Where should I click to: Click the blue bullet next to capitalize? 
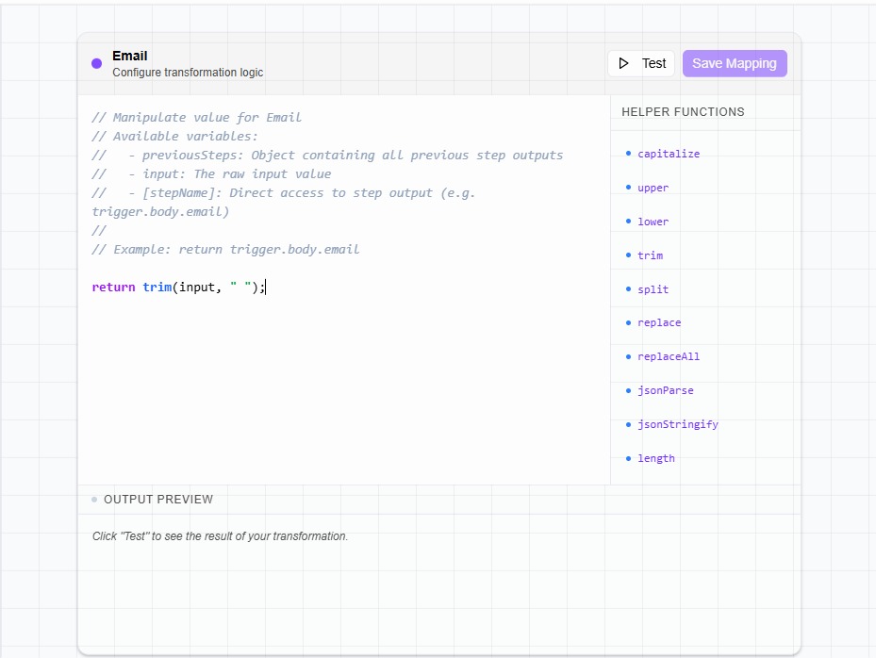[x=629, y=153]
